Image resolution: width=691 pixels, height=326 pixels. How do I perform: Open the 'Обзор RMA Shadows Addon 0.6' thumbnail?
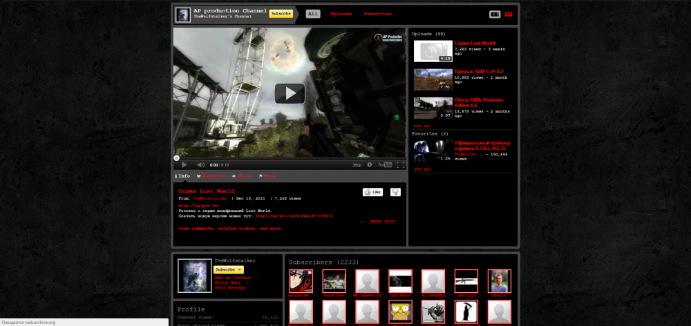click(433, 108)
